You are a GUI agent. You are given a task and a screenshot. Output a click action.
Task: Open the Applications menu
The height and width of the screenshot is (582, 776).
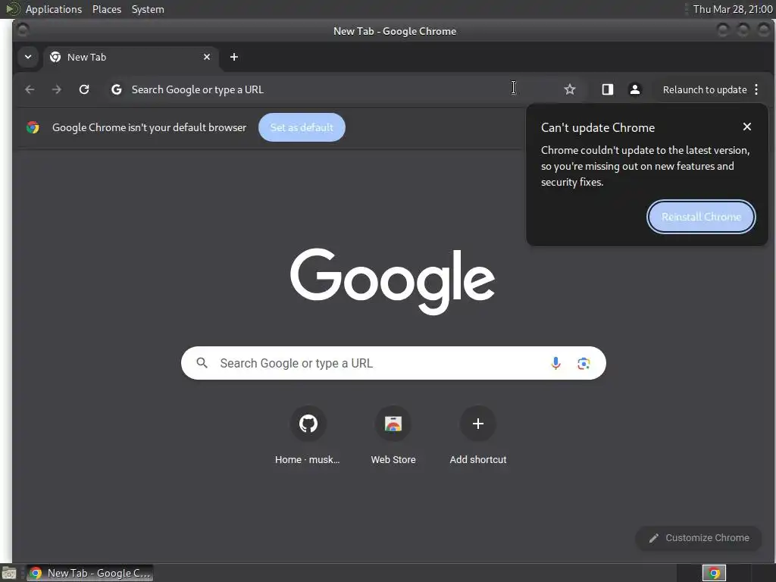(54, 9)
